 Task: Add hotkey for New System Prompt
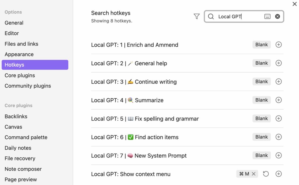[x=279, y=156]
